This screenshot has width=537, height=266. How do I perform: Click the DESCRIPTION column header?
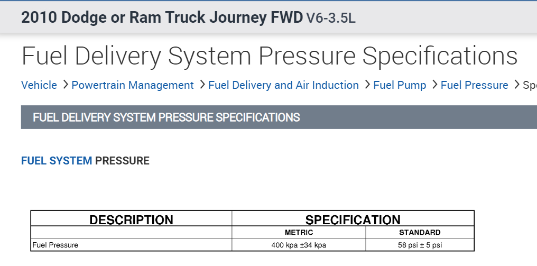coord(131,220)
